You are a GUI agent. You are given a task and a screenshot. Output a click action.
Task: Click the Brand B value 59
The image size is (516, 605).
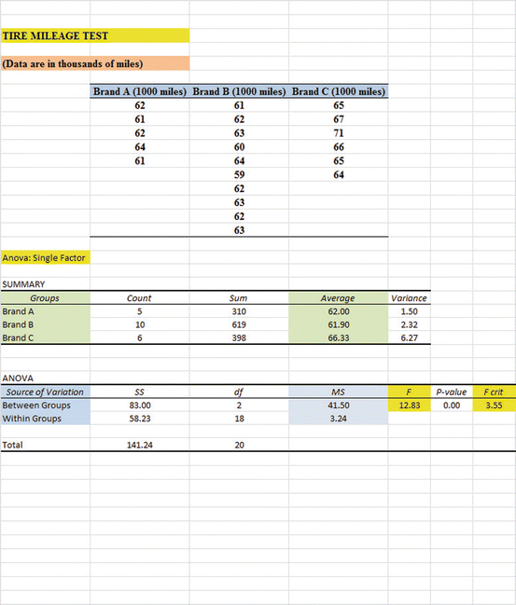tap(239, 174)
